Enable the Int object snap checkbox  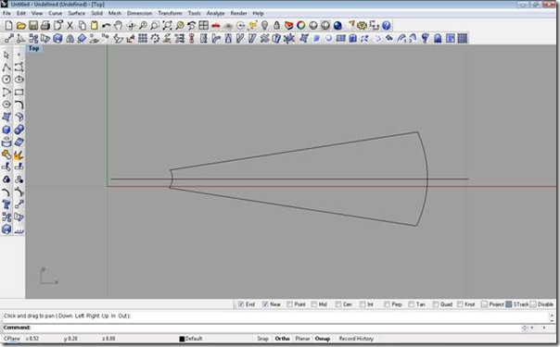(363, 304)
